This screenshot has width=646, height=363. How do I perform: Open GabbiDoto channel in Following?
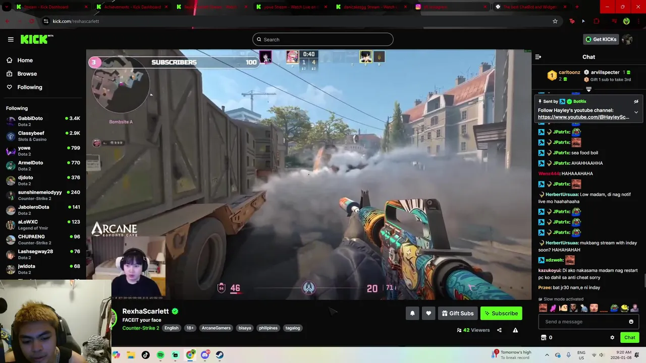pyautogui.click(x=43, y=121)
